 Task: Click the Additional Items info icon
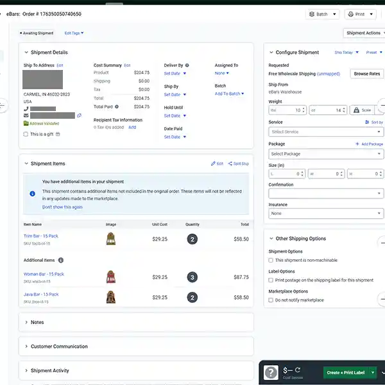61,260
